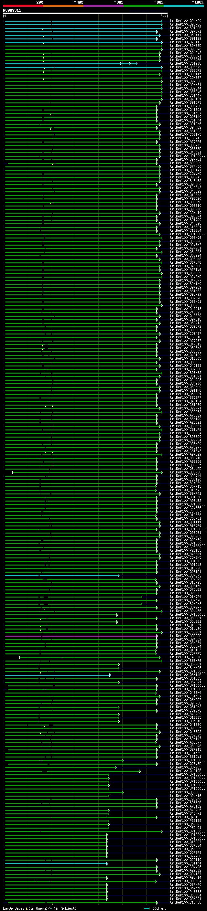Open hit UniRef100_P25766

click(186, 60)
